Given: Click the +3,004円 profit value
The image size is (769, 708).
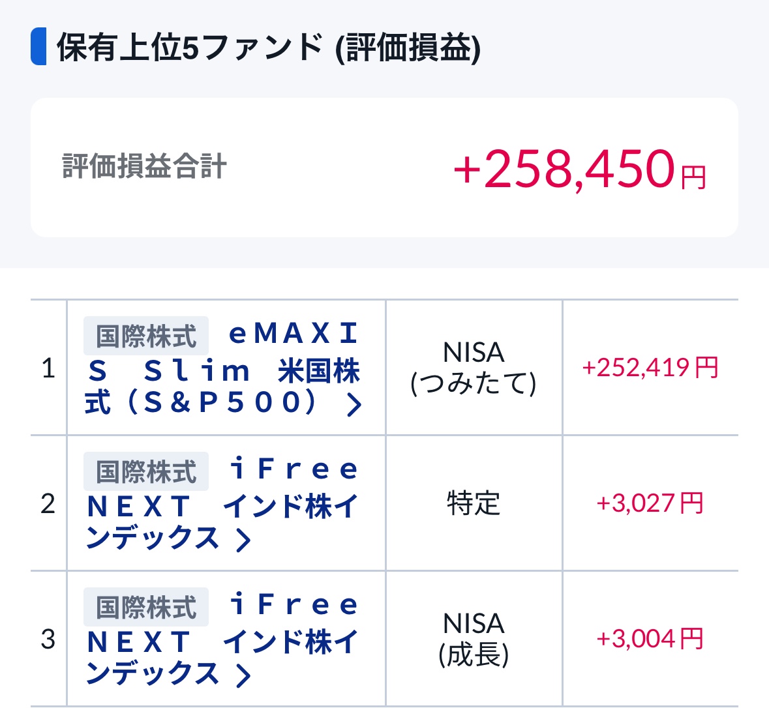Looking at the screenshot, I should coord(650,639).
